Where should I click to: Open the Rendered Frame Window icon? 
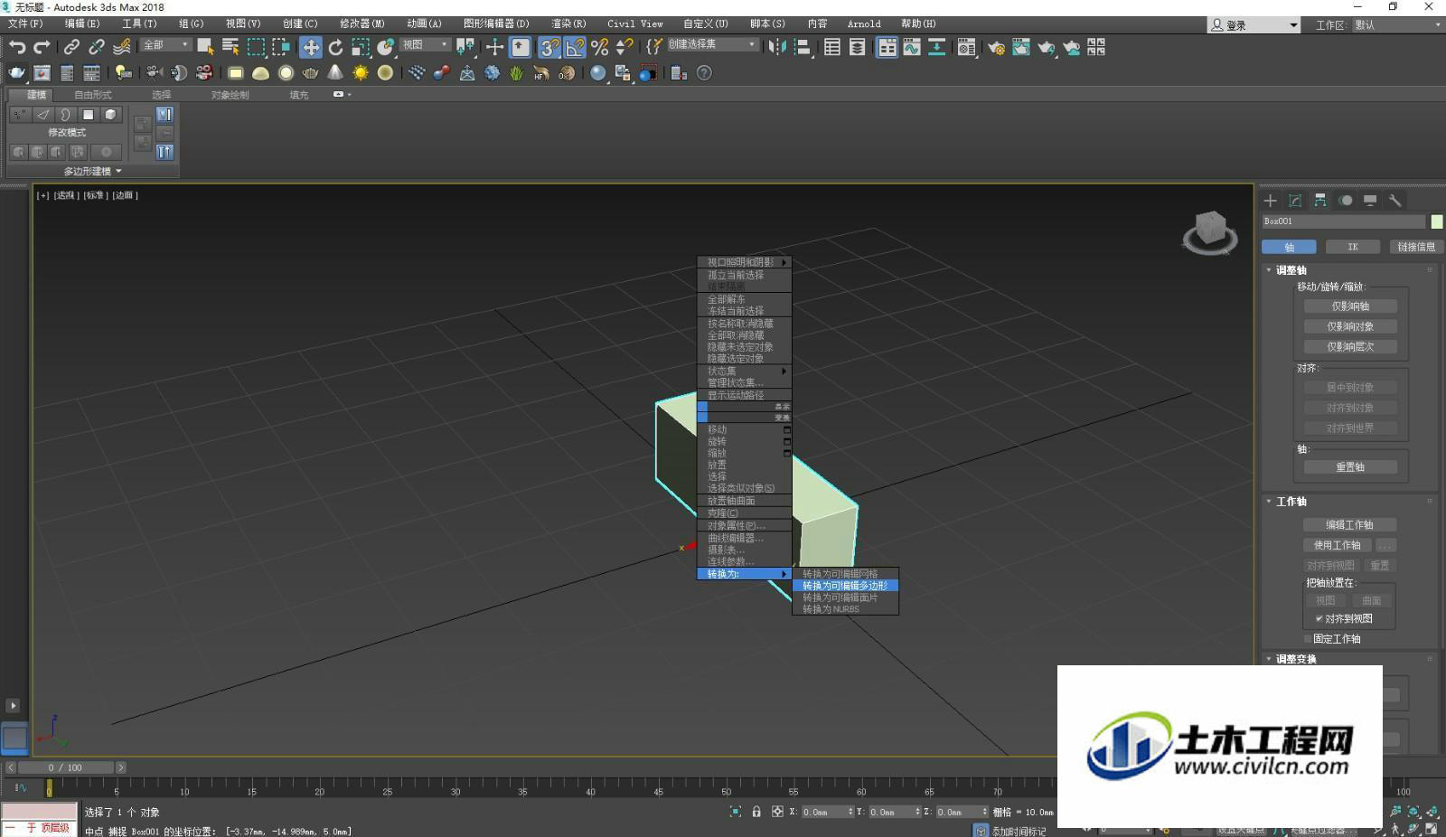(1021, 47)
